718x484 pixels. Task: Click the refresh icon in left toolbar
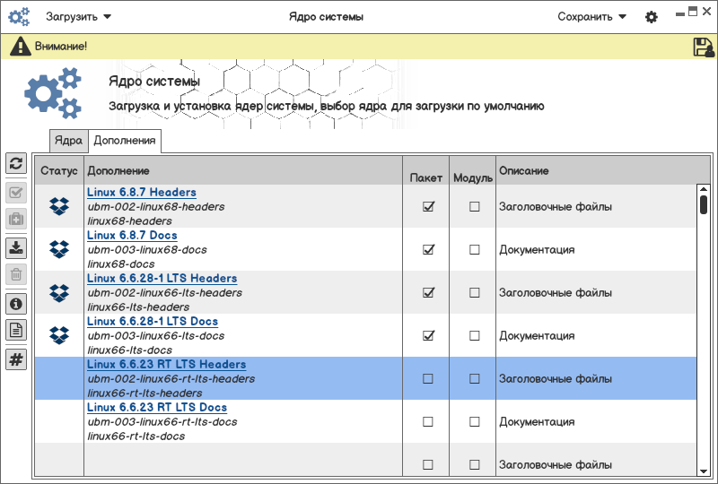[16, 163]
